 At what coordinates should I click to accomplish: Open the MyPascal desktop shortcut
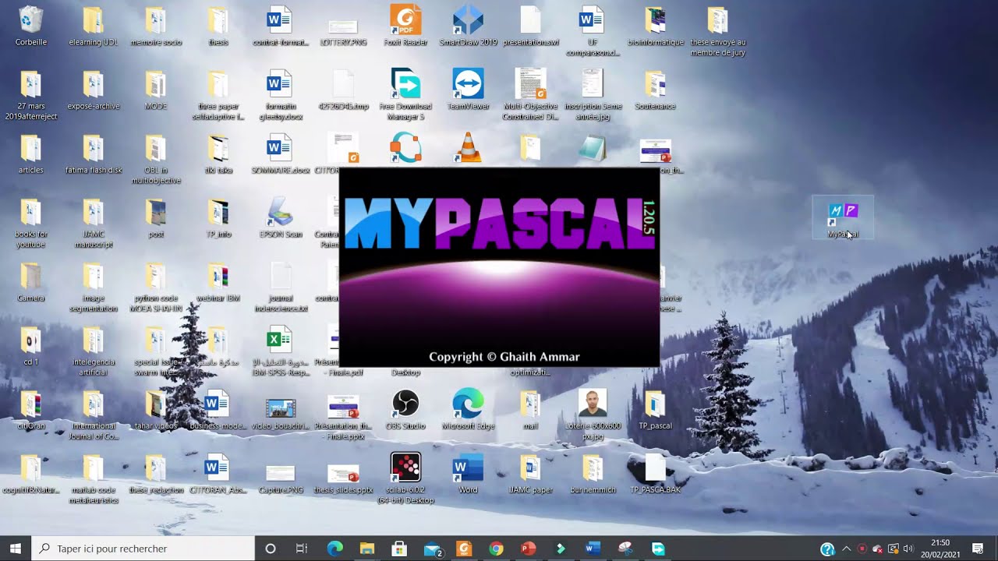coord(842,217)
